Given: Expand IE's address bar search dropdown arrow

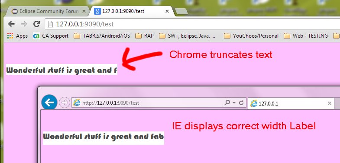Looking at the screenshot, I should click(234, 103).
